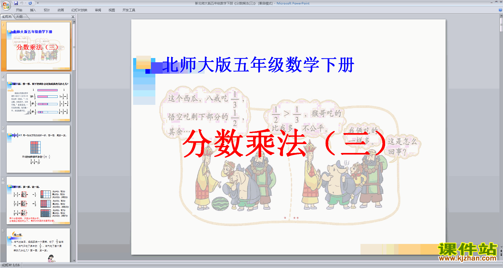
Task: Undo the last action
Action: click(x=22, y=3)
